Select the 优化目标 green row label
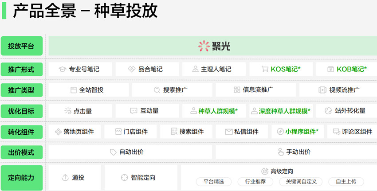Viewport: 377px width, 191px height. tap(22, 111)
